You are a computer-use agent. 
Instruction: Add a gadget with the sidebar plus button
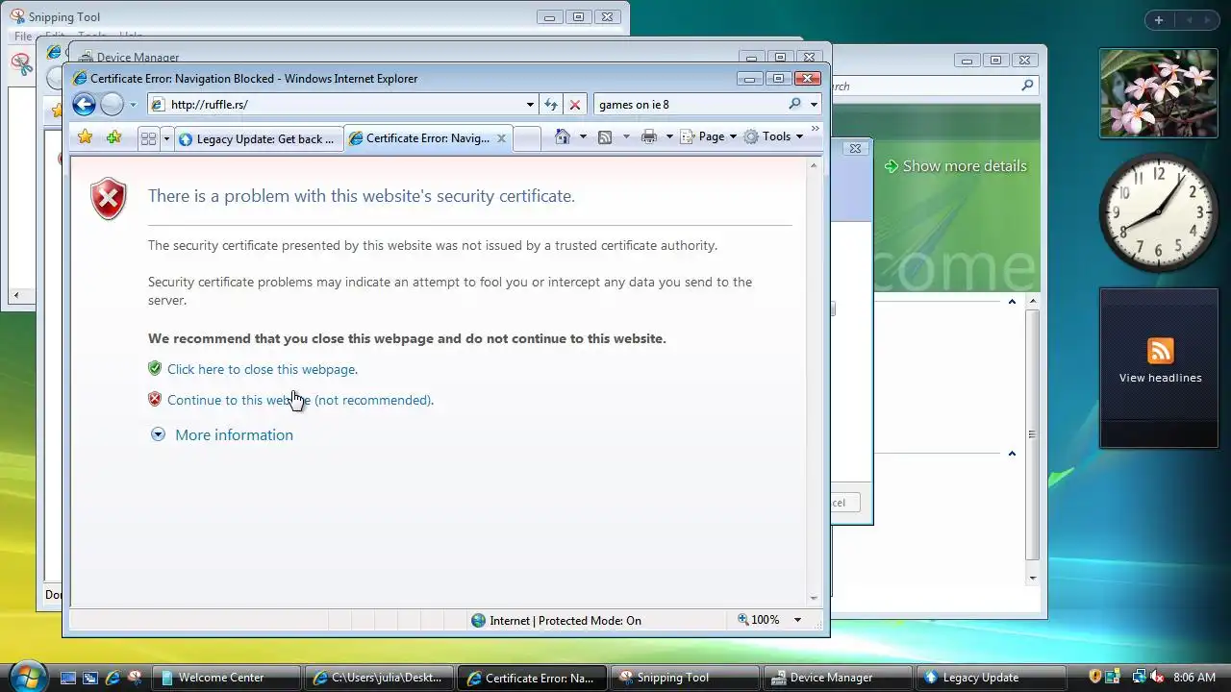pyautogui.click(x=1159, y=20)
